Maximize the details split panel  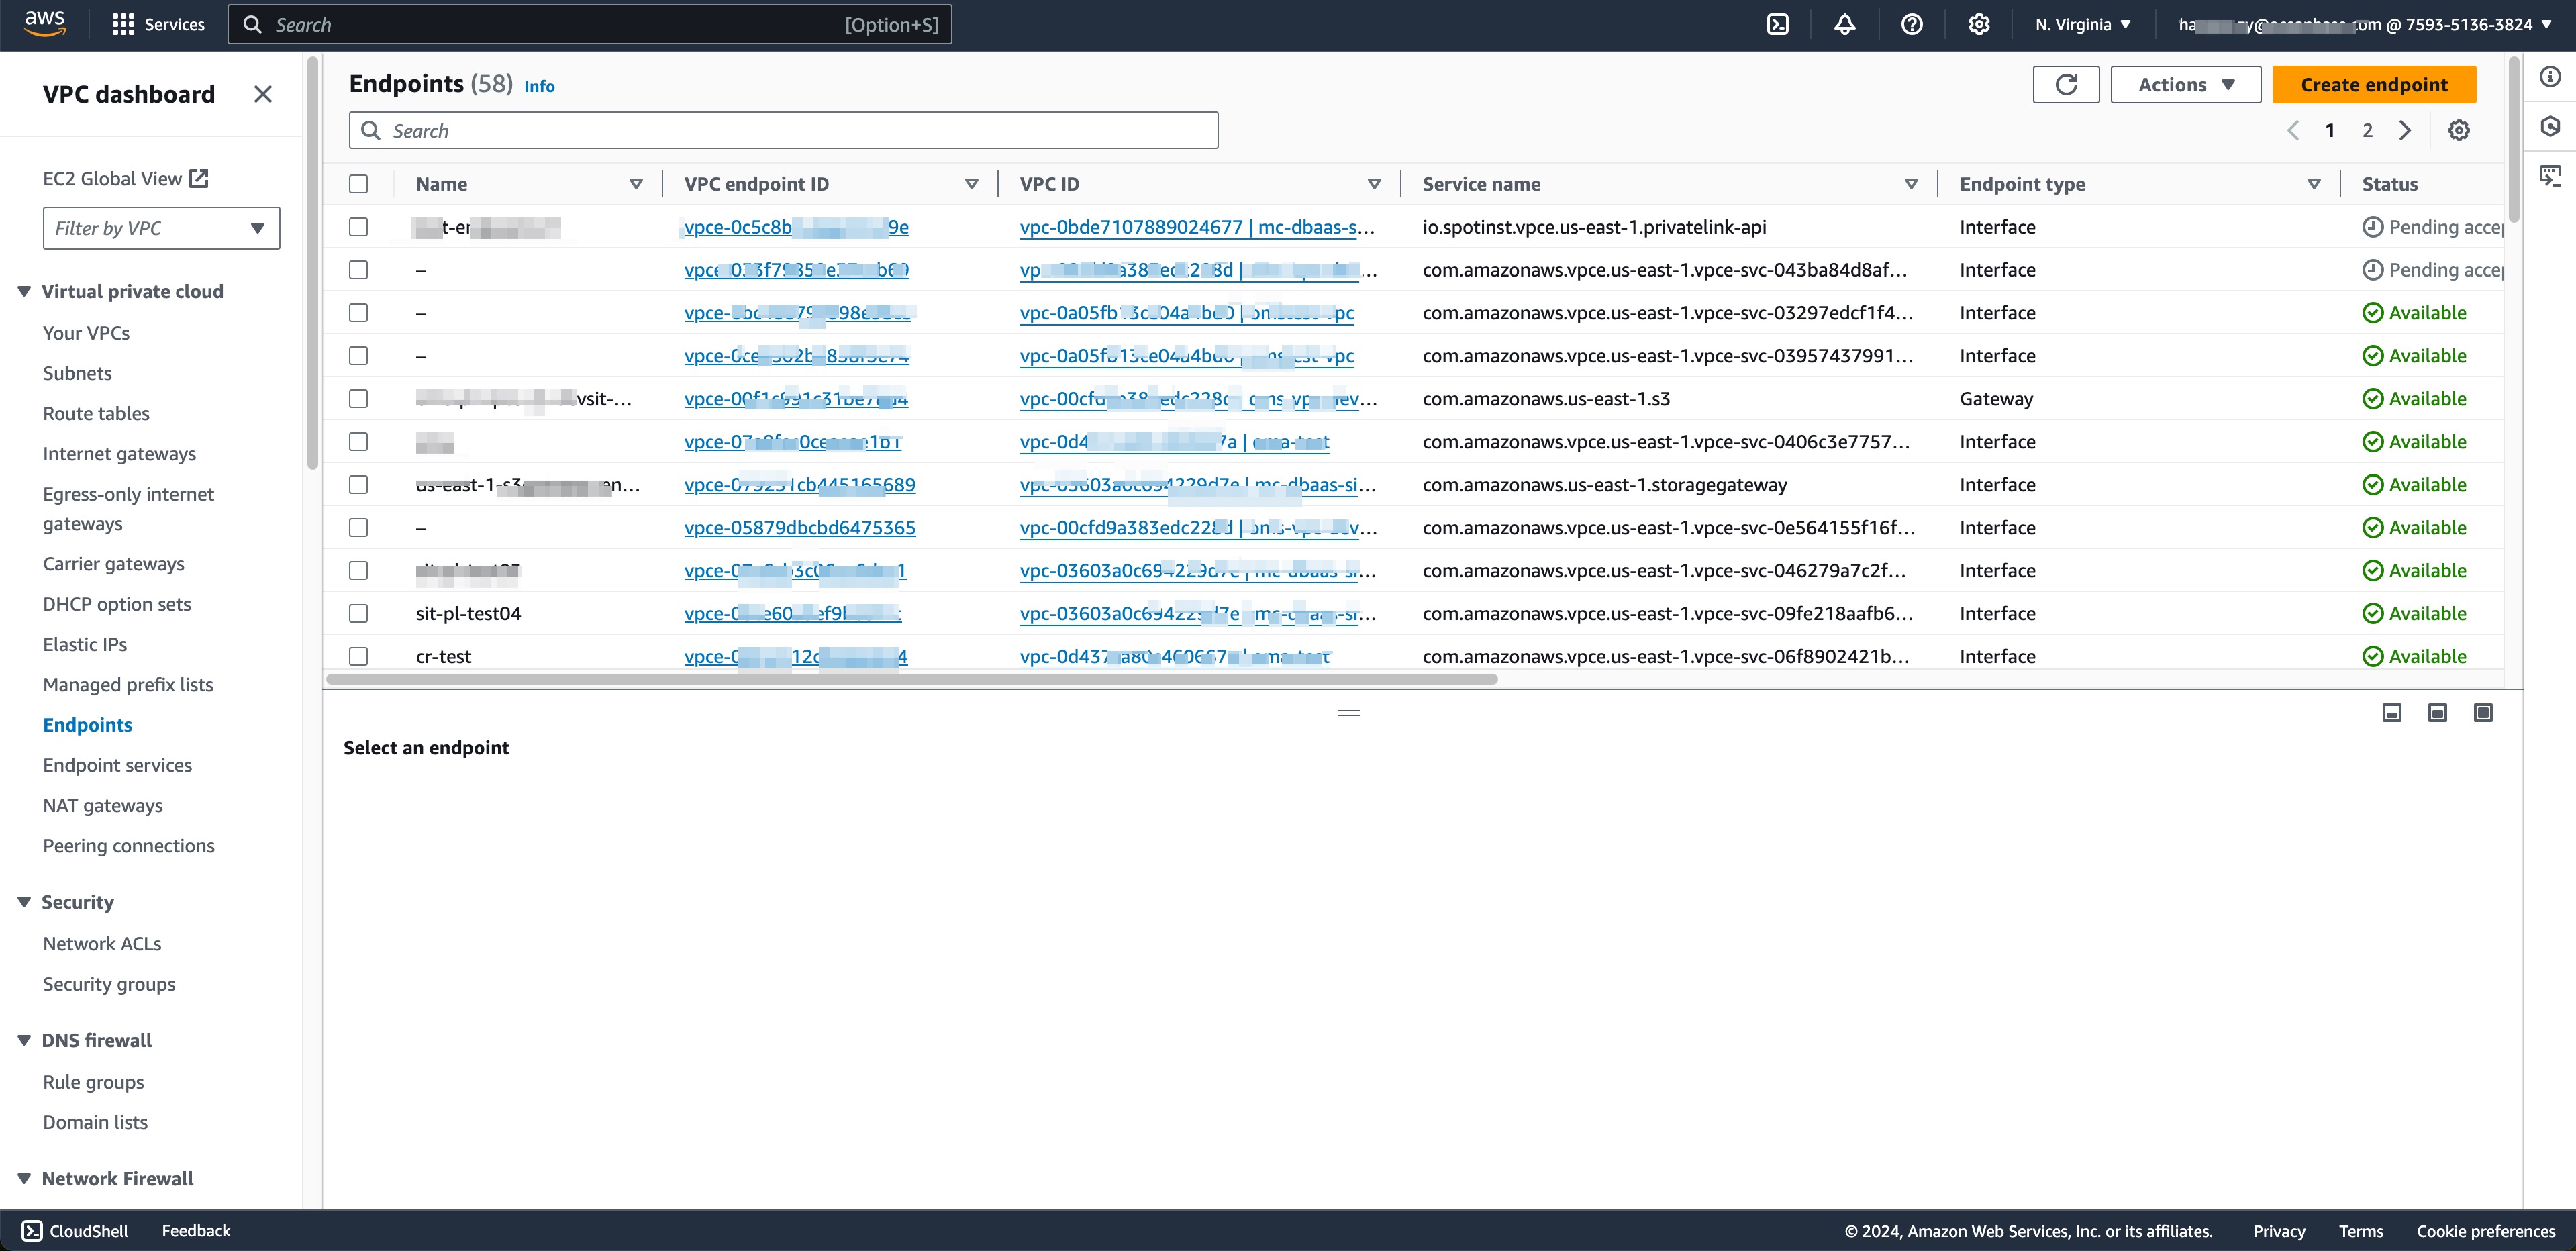coord(2482,713)
